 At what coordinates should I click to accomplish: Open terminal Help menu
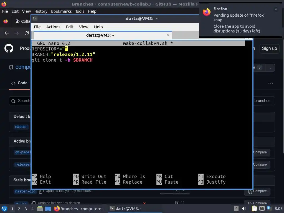click(98, 27)
